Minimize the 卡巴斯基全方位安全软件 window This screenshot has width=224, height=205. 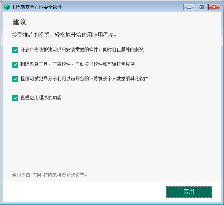(x=189, y=7)
